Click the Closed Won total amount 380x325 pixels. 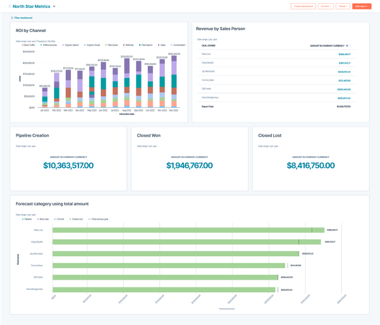[x=190, y=165]
